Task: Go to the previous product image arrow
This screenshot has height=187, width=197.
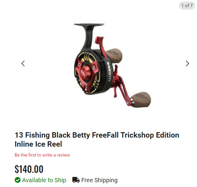Action: pos(23,63)
